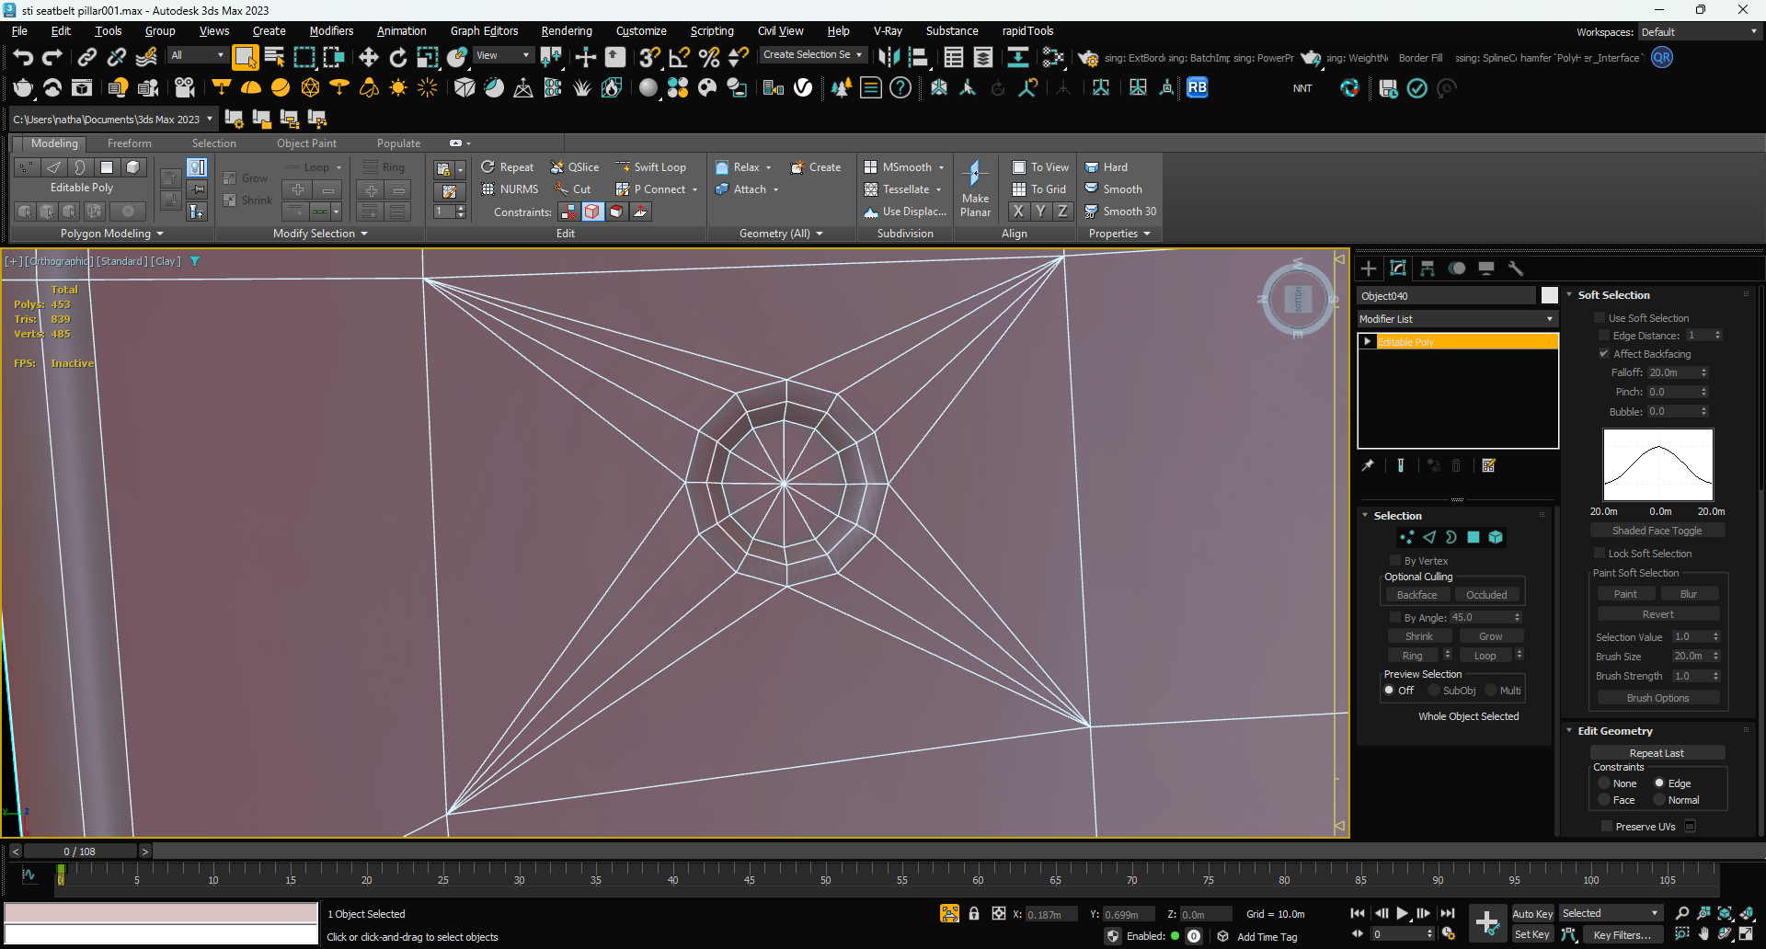Toggle the selection lock icon

[x=974, y=913]
